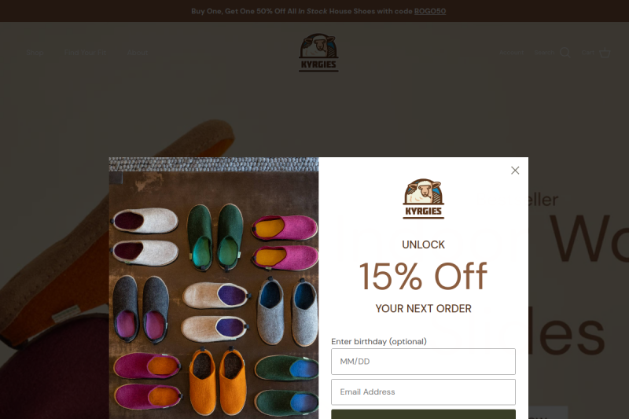The height and width of the screenshot is (419, 629).
Task: Click the Search text link
Action: coord(544,53)
